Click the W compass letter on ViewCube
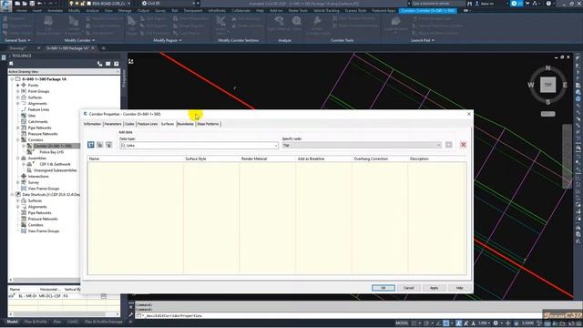Screen dimensions: 583x328 coord(530,85)
